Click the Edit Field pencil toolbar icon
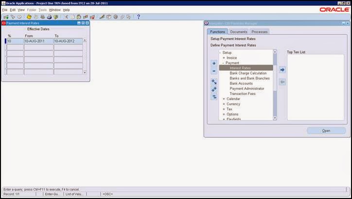The height and width of the screenshot is (199, 352). [x=102, y=17]
